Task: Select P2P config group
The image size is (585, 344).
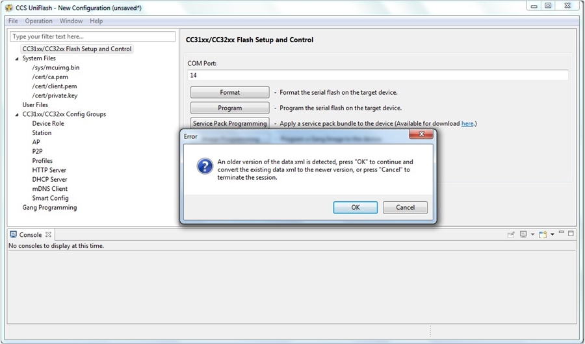Action: 37,151
